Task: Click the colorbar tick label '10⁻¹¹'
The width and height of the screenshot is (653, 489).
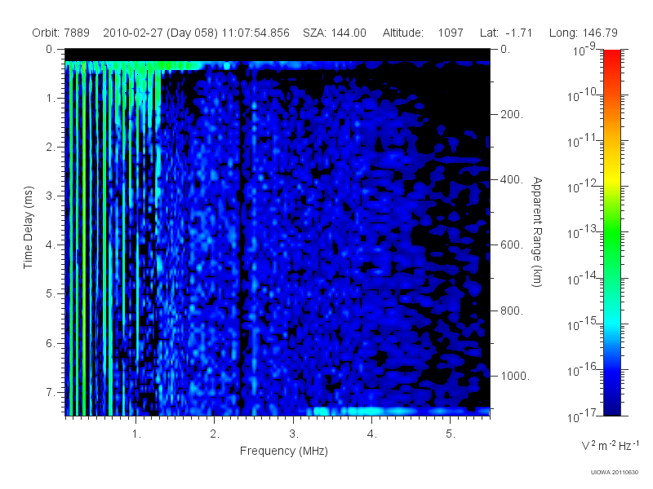Action: pyautogui.click(x=583, y=141)
